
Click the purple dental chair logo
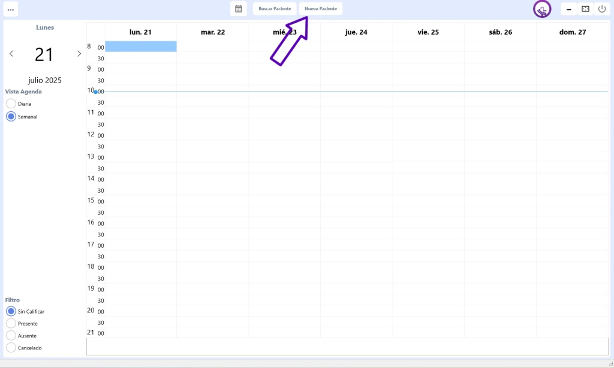(542, 10)
